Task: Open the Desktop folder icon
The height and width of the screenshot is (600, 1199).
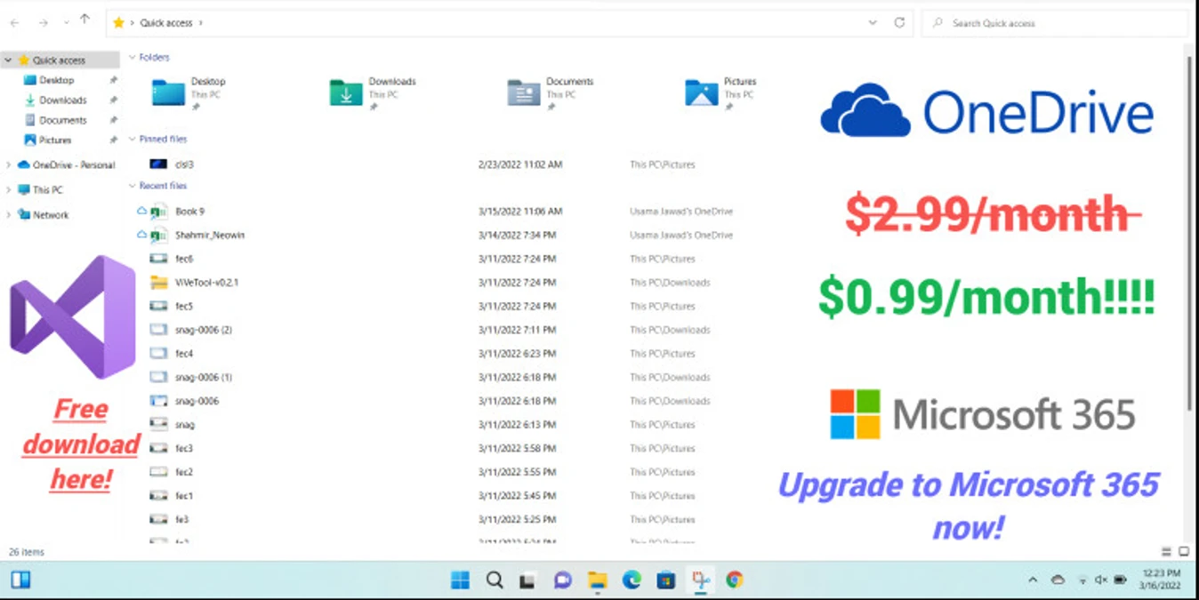Action: pyautogui.click(x=168, y=92)
